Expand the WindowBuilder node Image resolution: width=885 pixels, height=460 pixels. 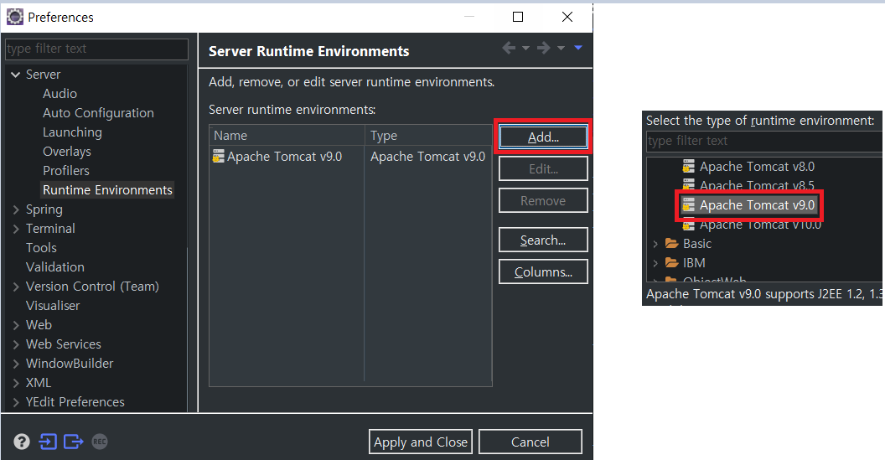[x=16, y=364]
